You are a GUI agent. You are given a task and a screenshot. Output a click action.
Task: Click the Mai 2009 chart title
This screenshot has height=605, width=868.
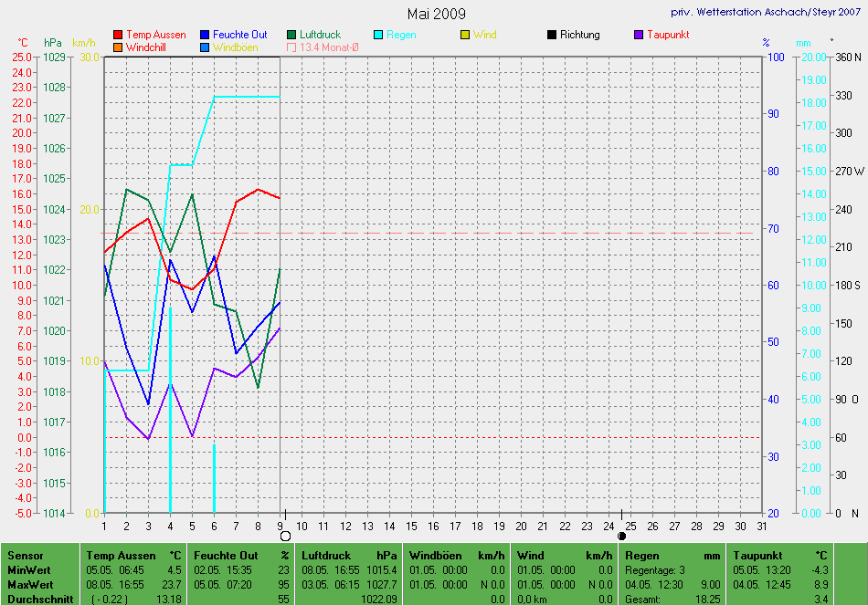click(436, 14)
